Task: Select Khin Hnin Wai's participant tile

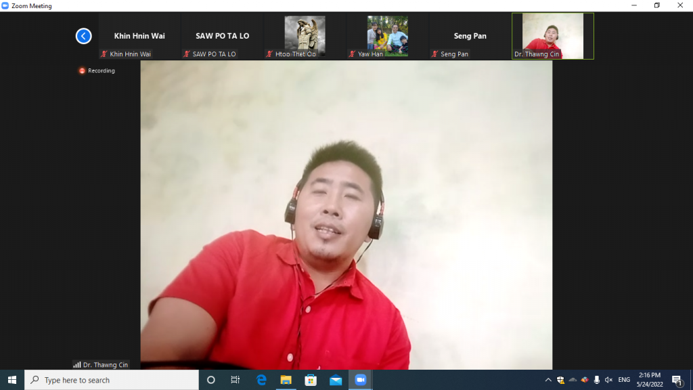Action: (139, 36)
